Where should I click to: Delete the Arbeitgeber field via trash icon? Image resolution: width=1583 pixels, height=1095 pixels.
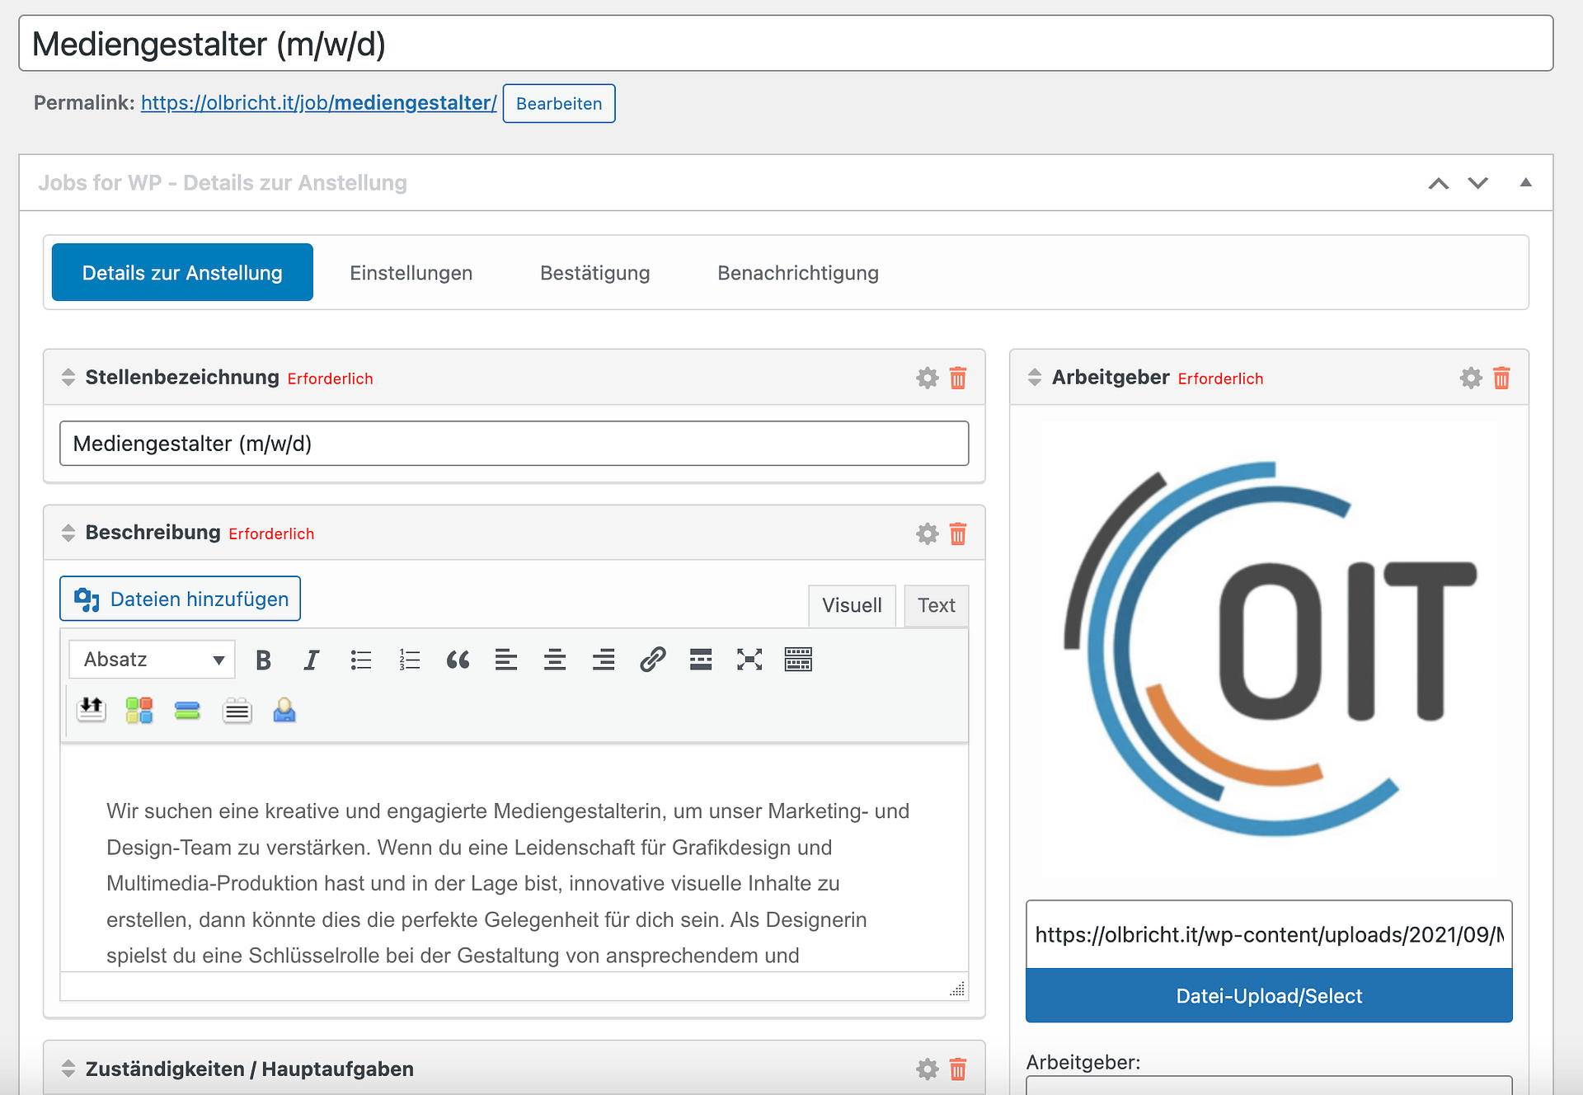[x=1501, y=378]
